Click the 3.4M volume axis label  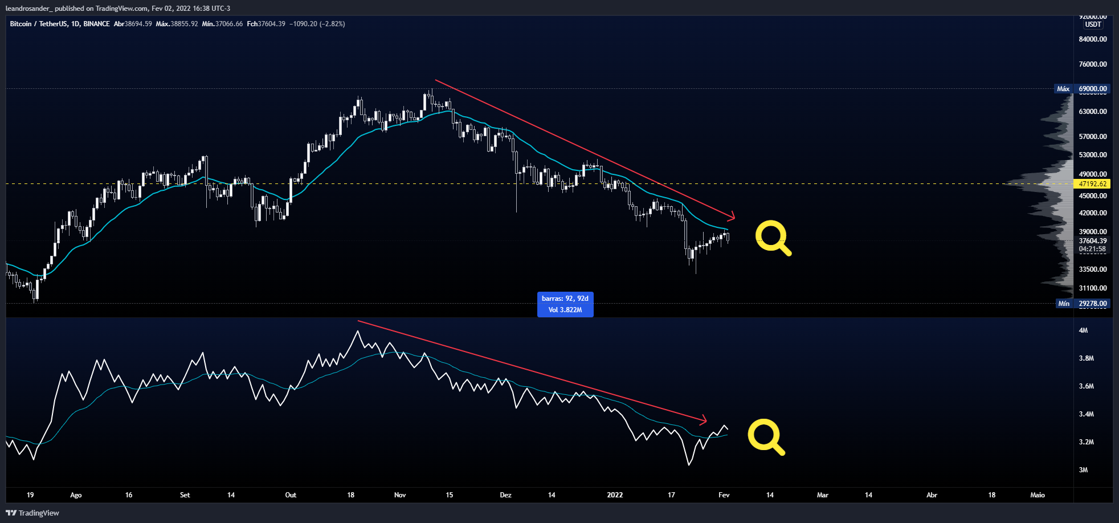(1086, 414)
